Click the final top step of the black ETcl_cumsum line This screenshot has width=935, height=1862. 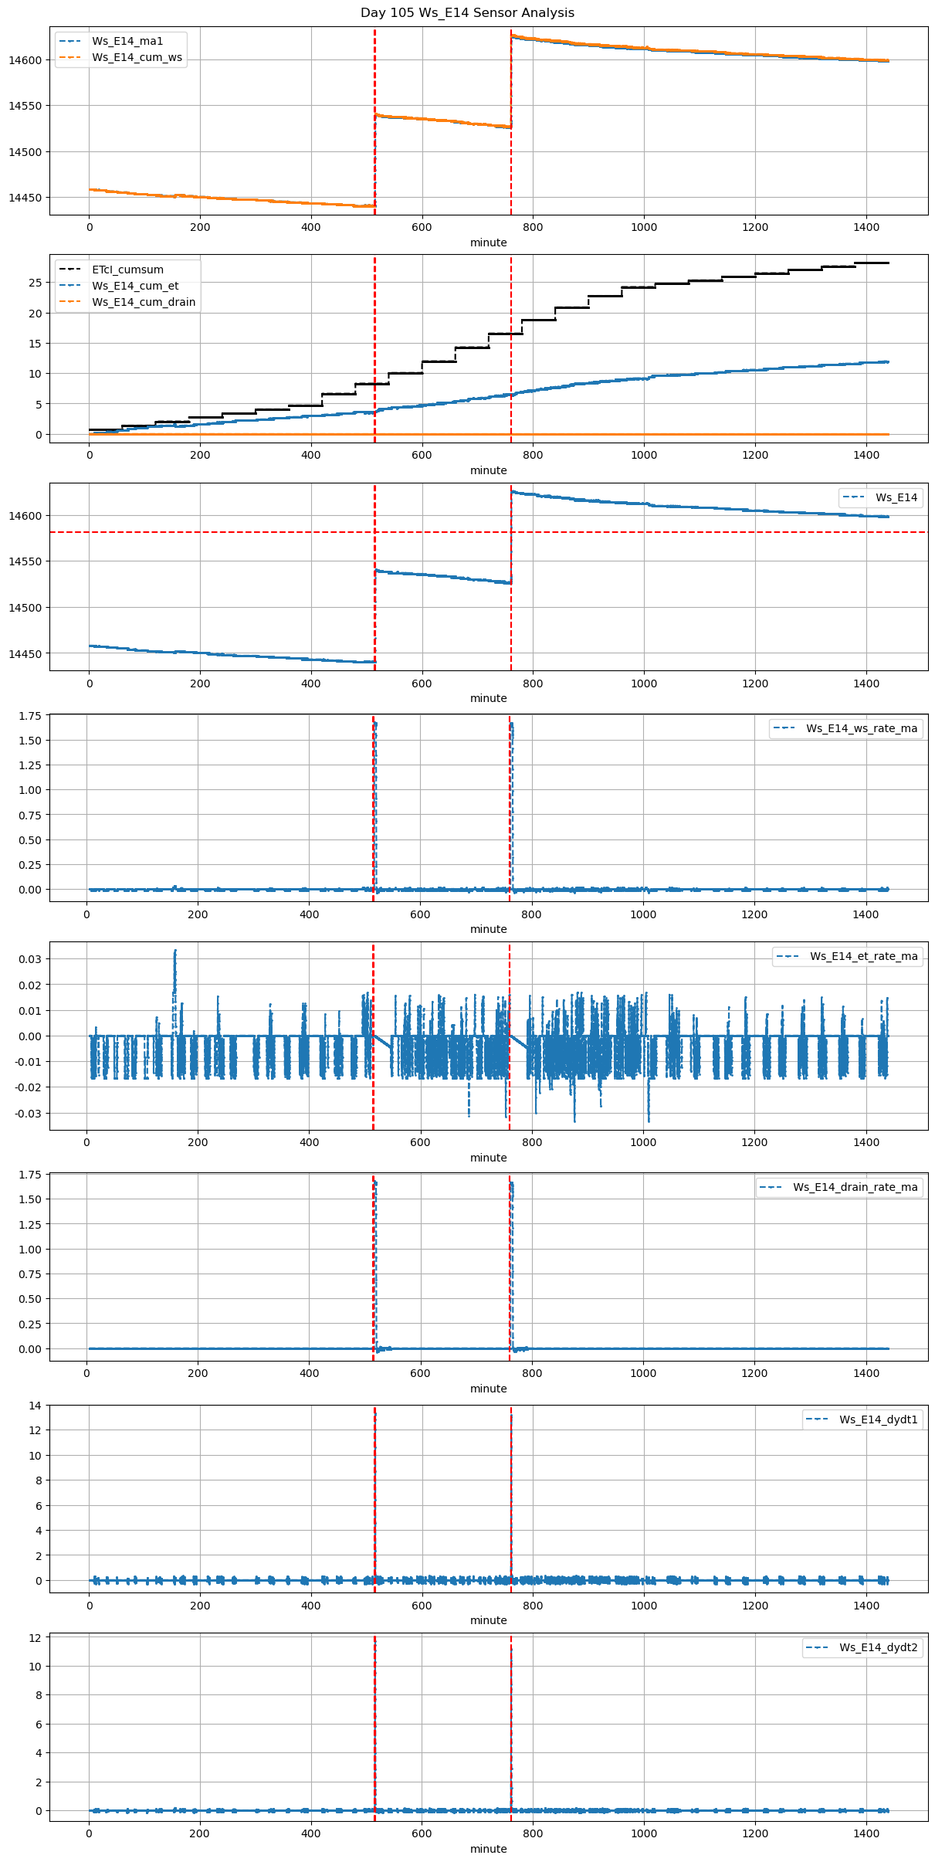(x=871, y=263)
